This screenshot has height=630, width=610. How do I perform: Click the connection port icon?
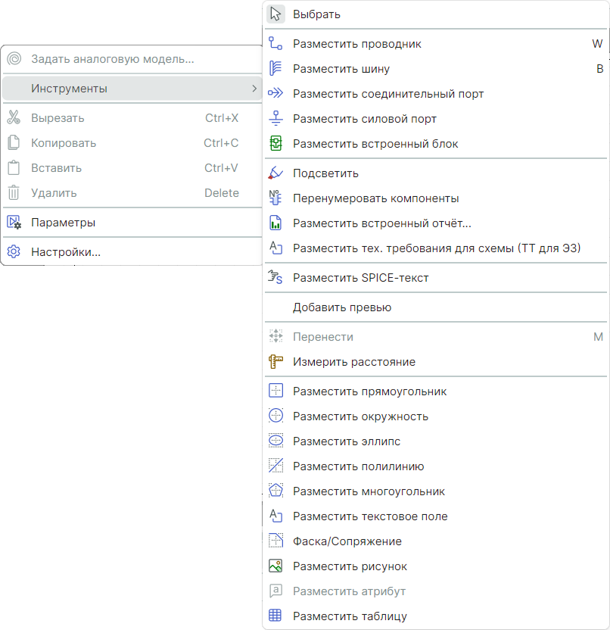point(275,94)
